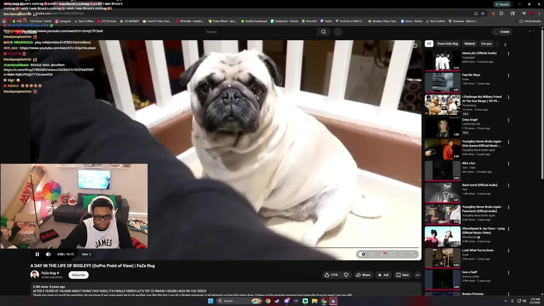The image size is (544, 306).
Task: Bookmark this page with the star icon
Action: click(483, 14)
